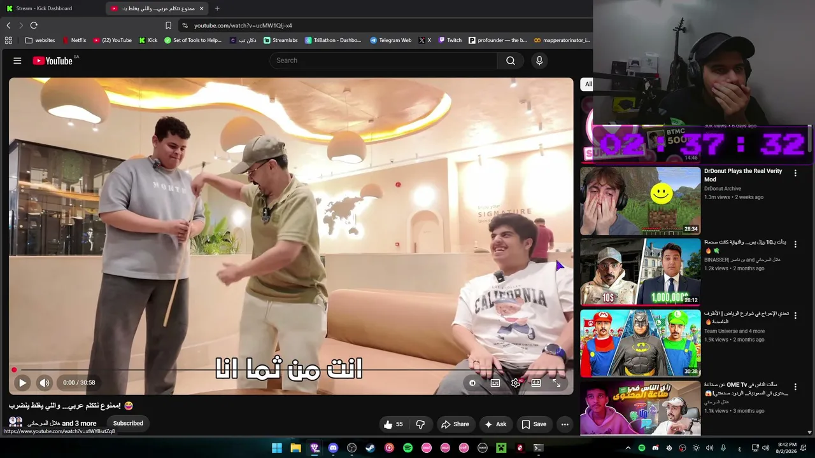Open the 'Team Universe and 4 more' channel link
Viewport: 815px width, 458px height.
(734, 331)
